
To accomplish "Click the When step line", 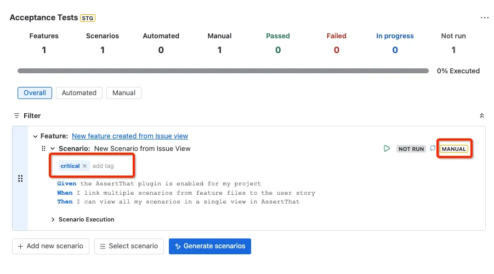I will tap(186, 193).
